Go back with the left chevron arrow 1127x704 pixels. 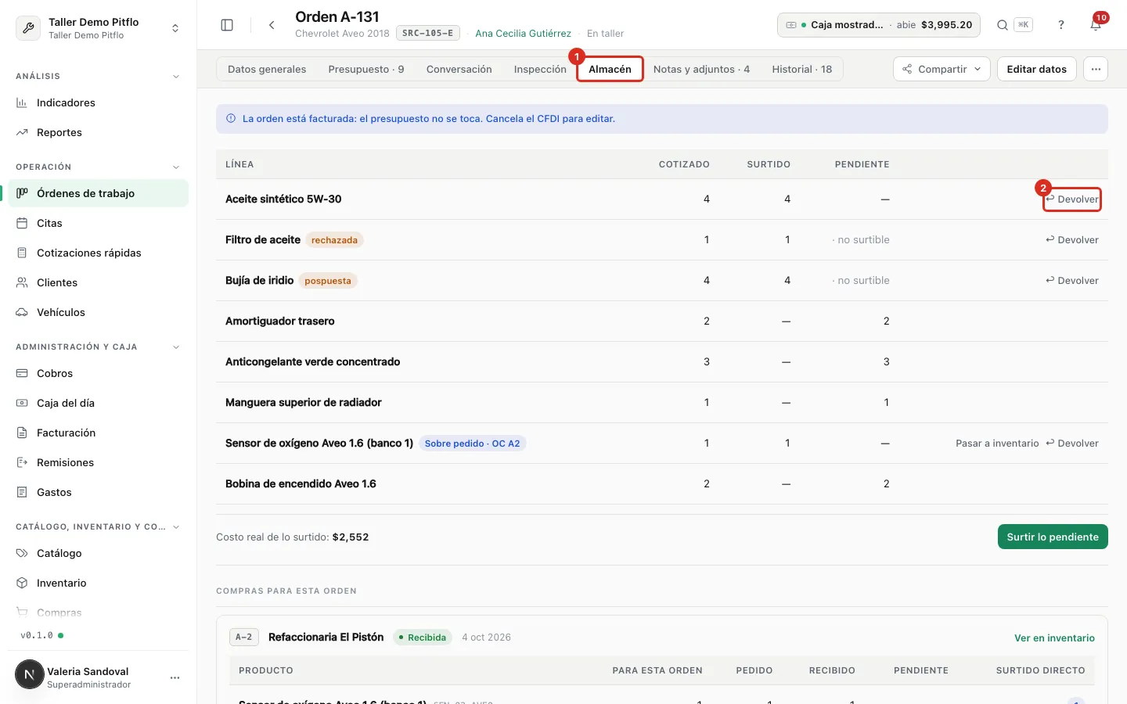[x=272, y=25]
